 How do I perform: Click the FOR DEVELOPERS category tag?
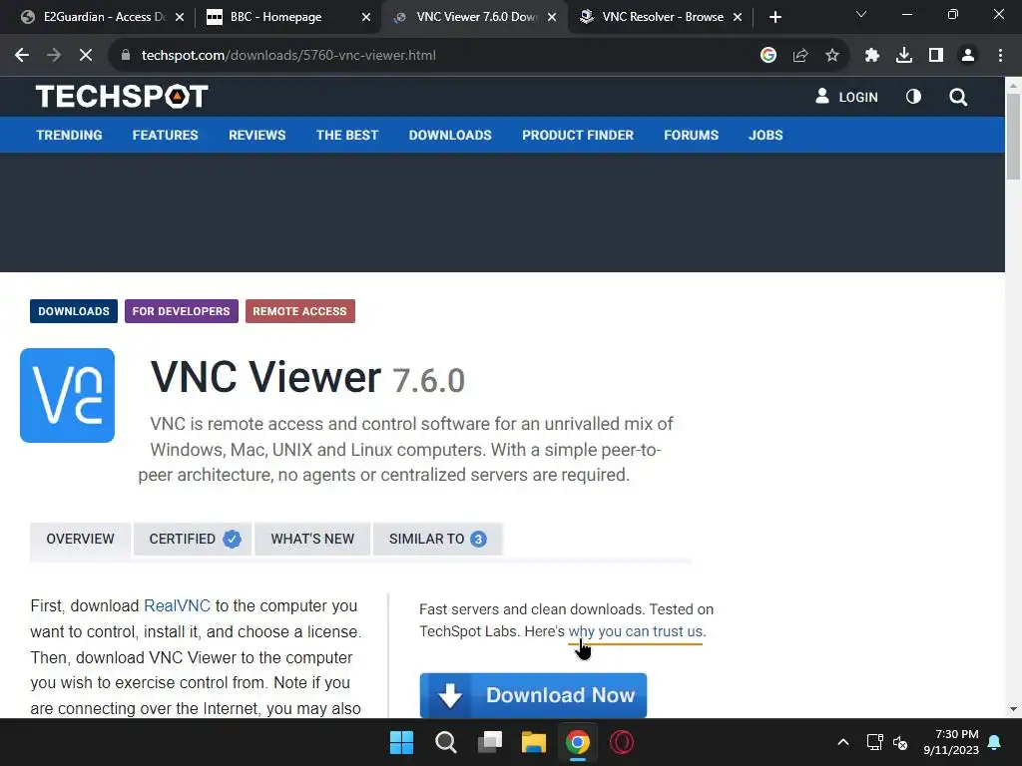[x=182, y=311]
